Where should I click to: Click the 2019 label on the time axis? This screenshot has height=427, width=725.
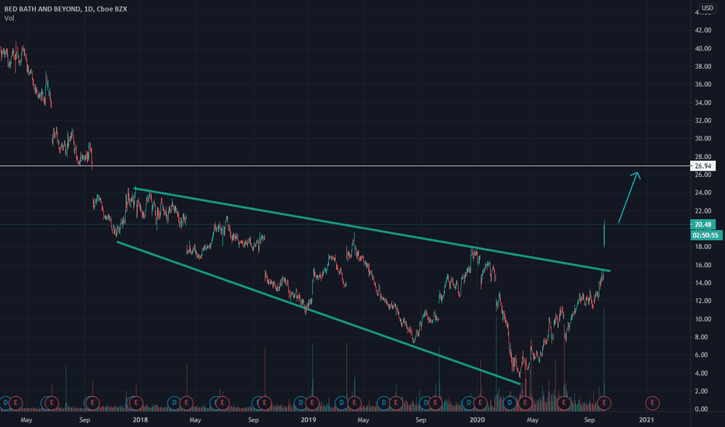coord(308,419)
